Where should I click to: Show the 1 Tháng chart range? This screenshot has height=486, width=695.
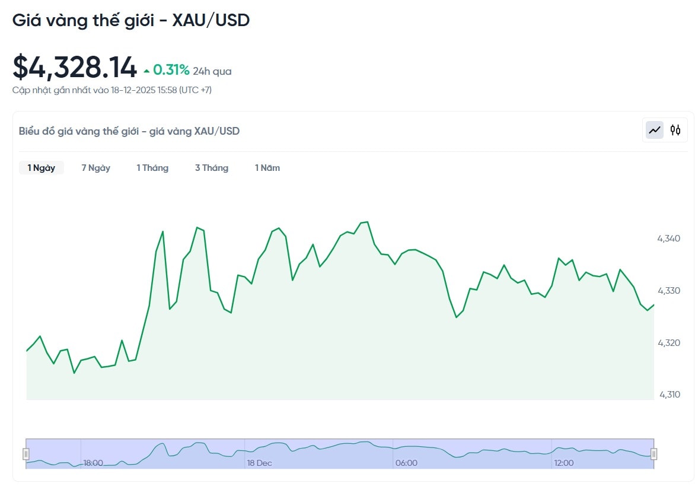coord(152,168)
